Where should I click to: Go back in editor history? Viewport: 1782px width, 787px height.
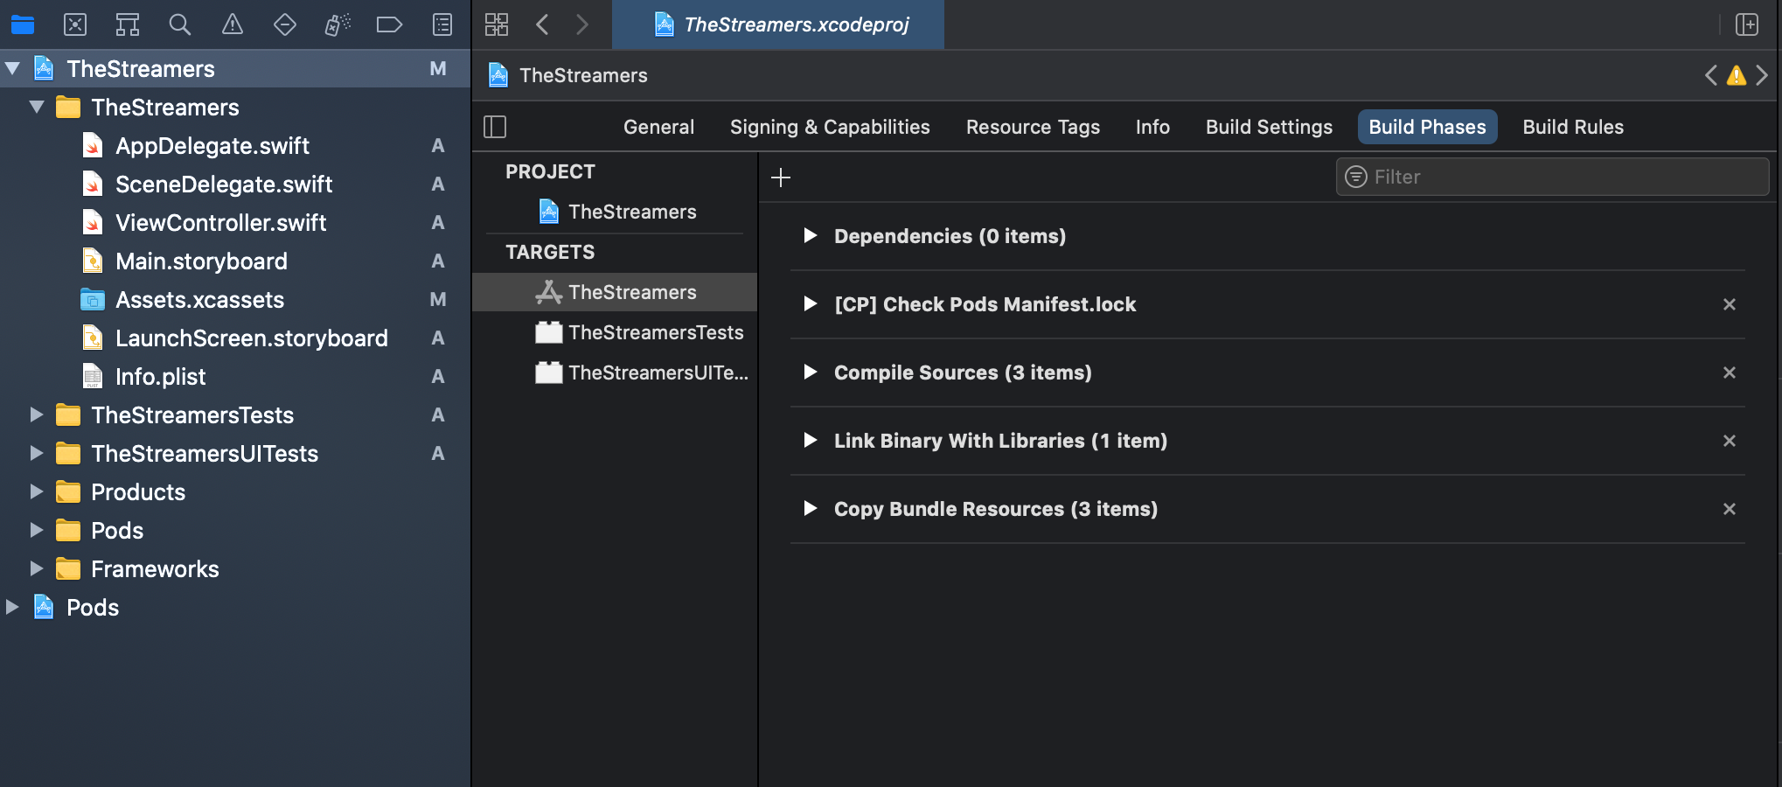coord(542,24)
